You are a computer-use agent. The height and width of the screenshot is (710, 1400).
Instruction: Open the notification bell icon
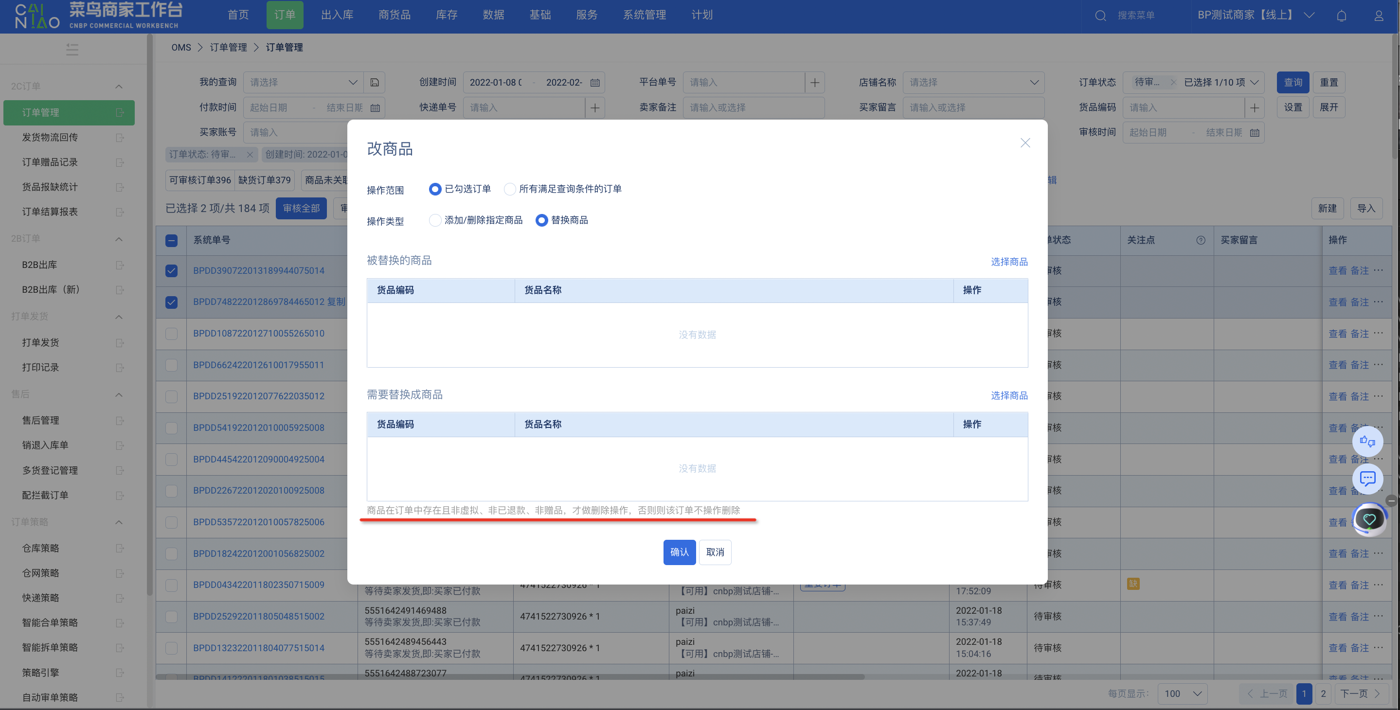click(x=1341, y=15)
